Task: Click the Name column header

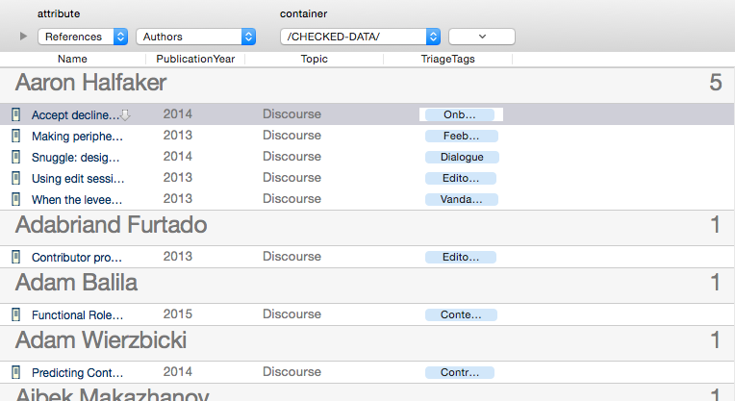Action: click(x=72, y=59)
